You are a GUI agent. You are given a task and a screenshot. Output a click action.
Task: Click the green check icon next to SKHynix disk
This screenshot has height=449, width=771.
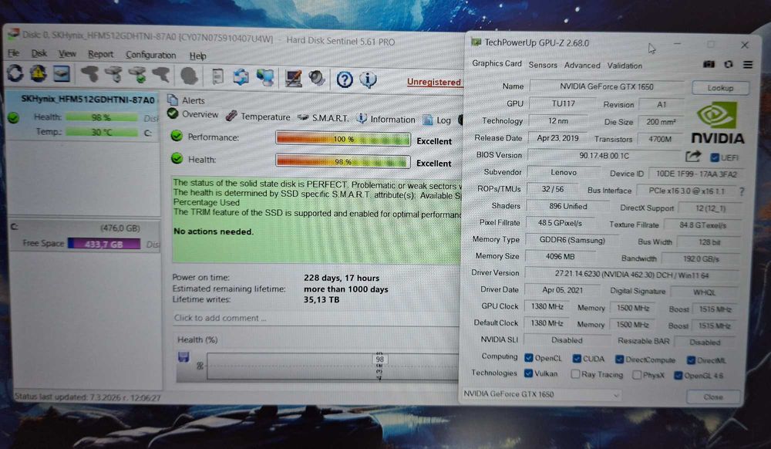point(14,117)
